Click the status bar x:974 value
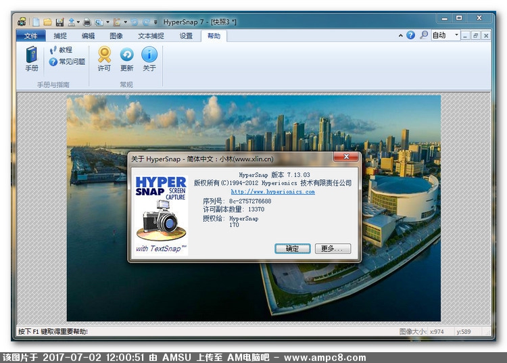The height and width of the screenshot is (363, 507). point(437,331)
